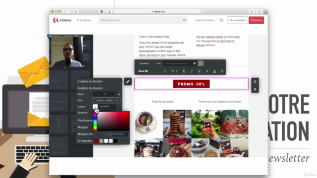317x178 pixels.
Task: Expand the Arrière-plan section
Action: click(85, 141)
